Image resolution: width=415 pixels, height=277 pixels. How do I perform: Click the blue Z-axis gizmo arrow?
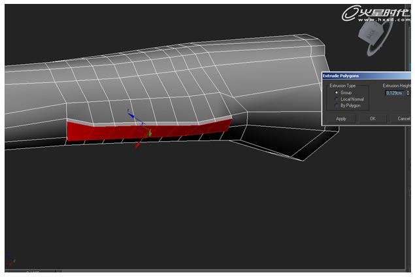(x=131, y=114)
